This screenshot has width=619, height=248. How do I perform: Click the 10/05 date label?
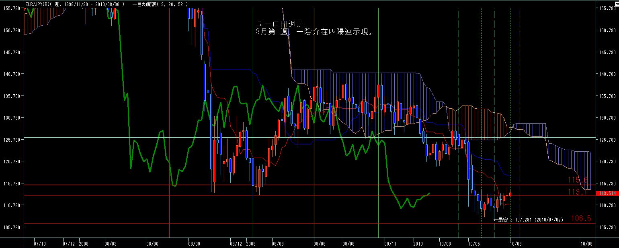474,244
